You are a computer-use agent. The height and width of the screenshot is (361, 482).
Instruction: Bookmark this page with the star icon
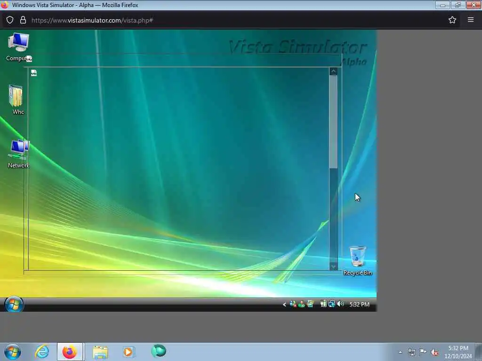coord(452,20)
